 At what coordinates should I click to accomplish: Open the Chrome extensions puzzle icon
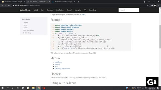click(152, 5)
